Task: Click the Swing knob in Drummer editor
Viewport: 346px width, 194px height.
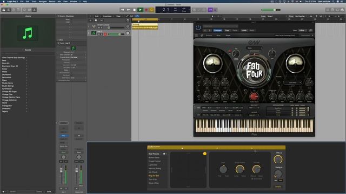Action: tap(278, 174)
